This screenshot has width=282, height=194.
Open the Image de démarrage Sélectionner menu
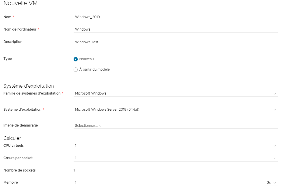88,126
